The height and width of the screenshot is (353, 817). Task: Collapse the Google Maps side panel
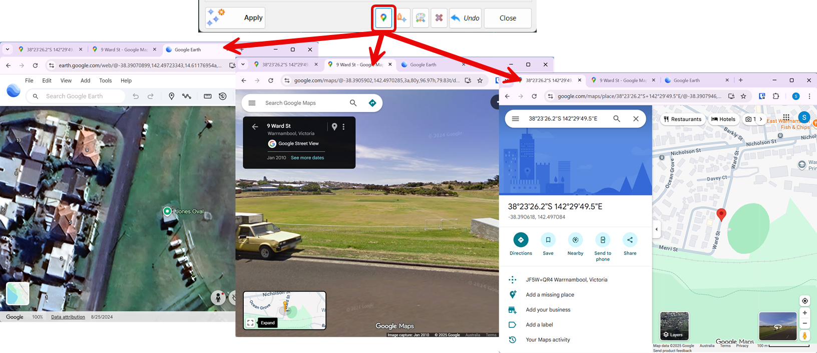coord(656,229)
